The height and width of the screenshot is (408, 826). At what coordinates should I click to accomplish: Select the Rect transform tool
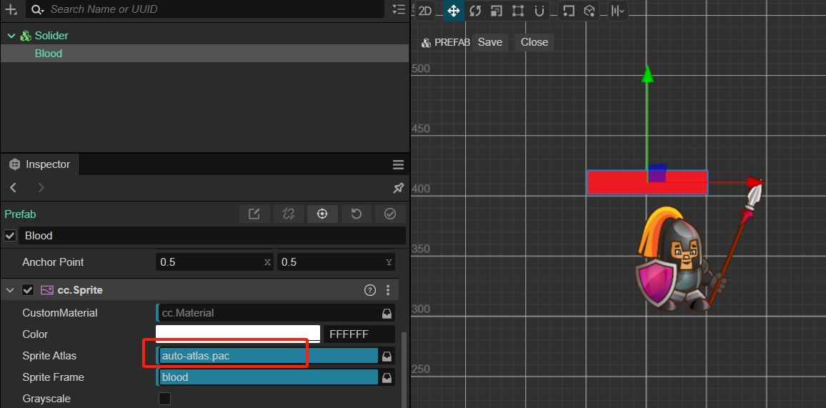point(518,11)
